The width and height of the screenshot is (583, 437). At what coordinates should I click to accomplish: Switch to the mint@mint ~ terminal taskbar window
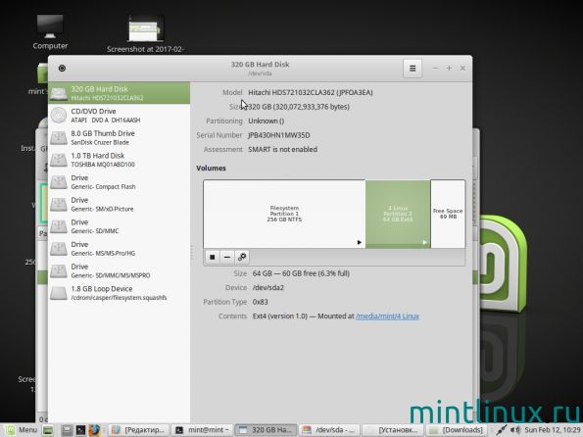tap(202, 430)
